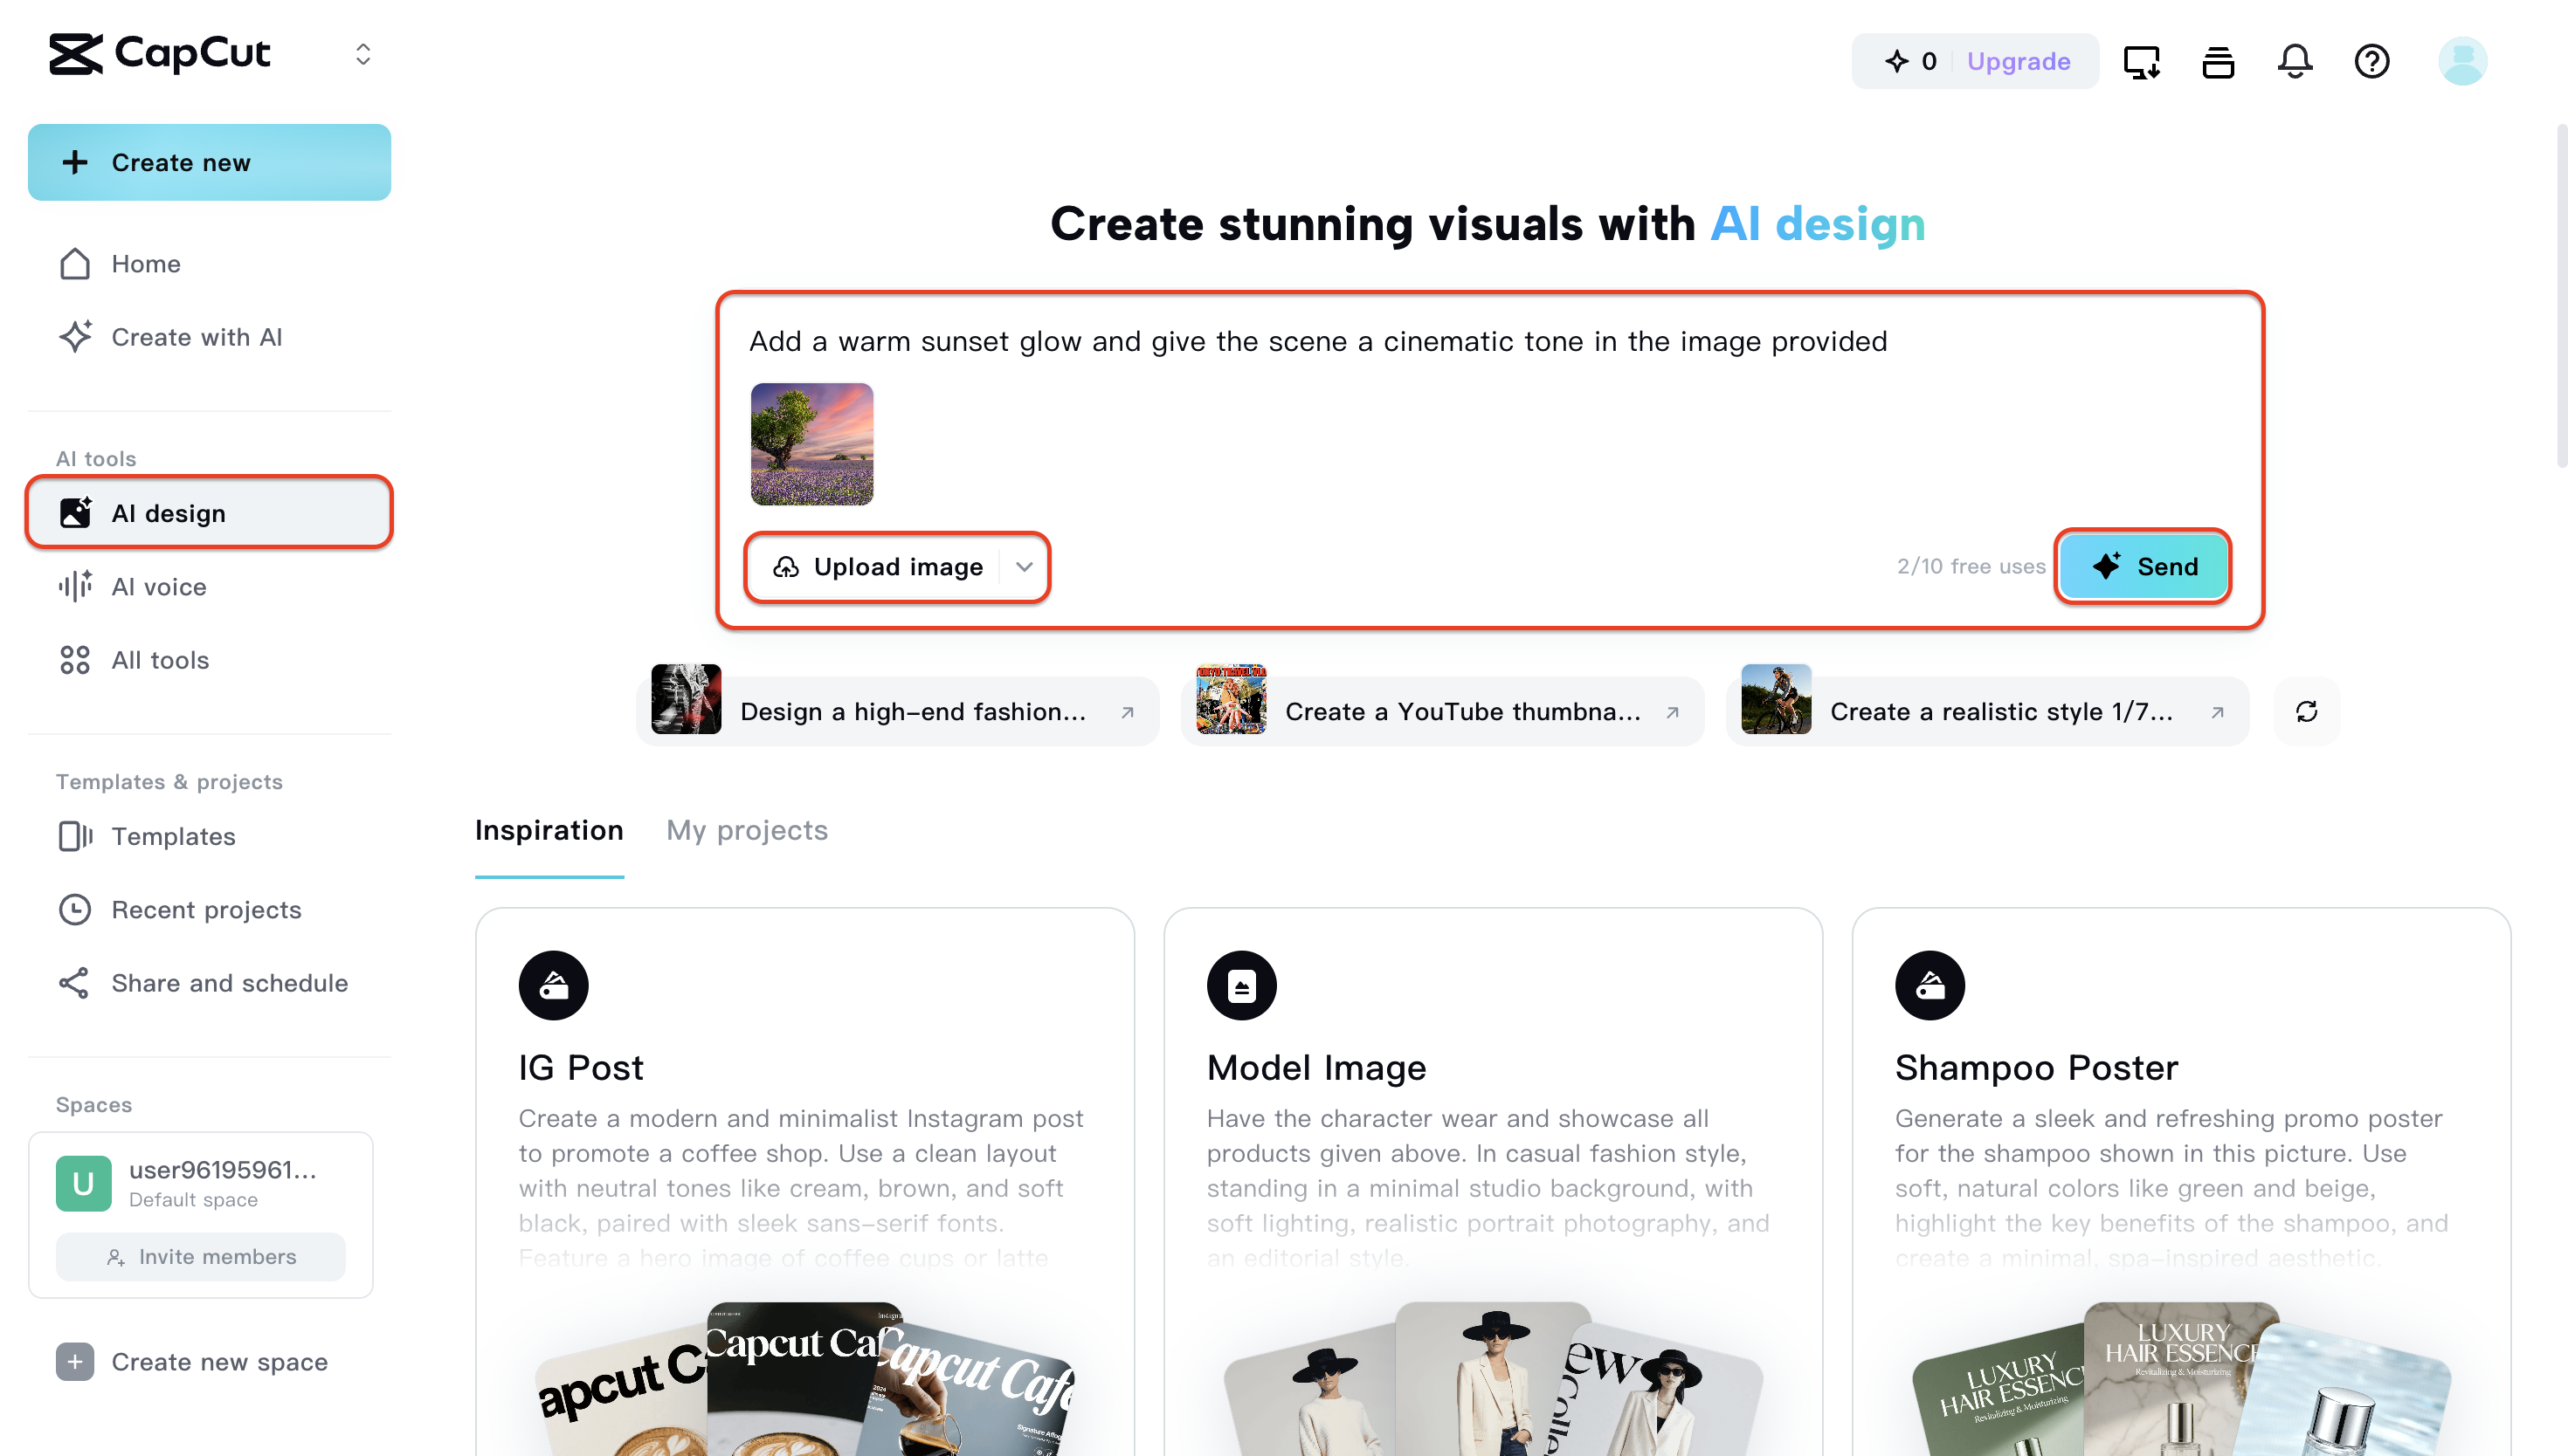The image size is (2568, 1456).
Task: Expand the workspace switcher arrows beside CapCut
Action: coord(363,54)
